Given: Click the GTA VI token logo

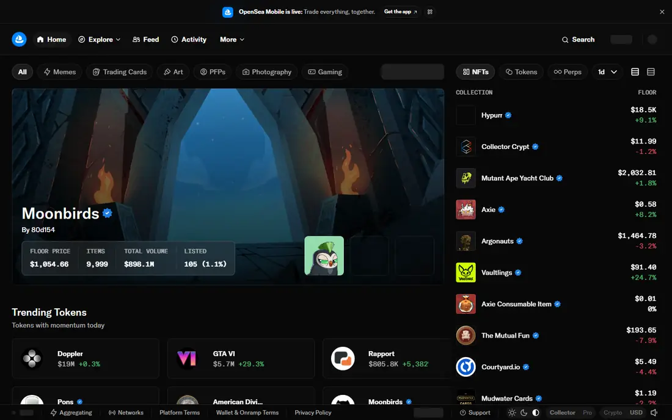Looking at the screenshot, I should pyautogui.click(x=188, y=358).
